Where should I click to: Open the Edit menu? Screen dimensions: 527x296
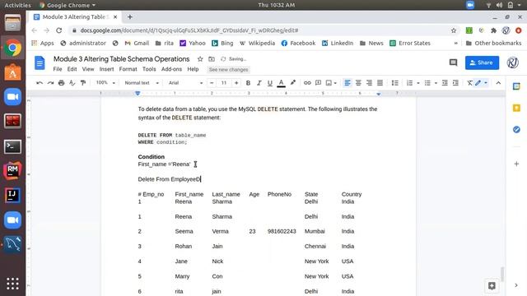point(72,69)
